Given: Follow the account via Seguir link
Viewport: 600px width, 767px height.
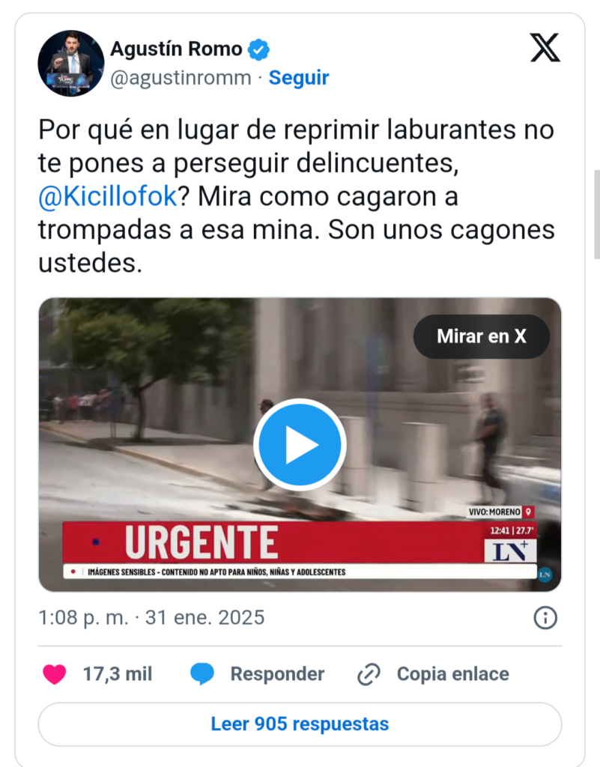Looking at the screenshot, I should click(x=299, y=78).
